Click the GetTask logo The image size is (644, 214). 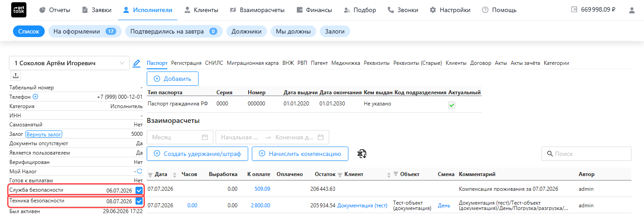[19, 10]
